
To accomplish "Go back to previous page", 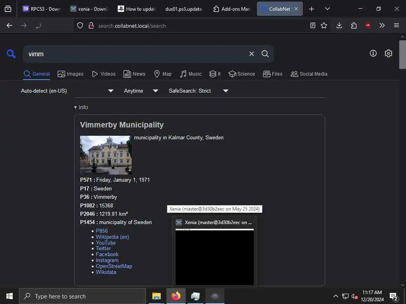I will pyautogui.click(x=10, y=25).
